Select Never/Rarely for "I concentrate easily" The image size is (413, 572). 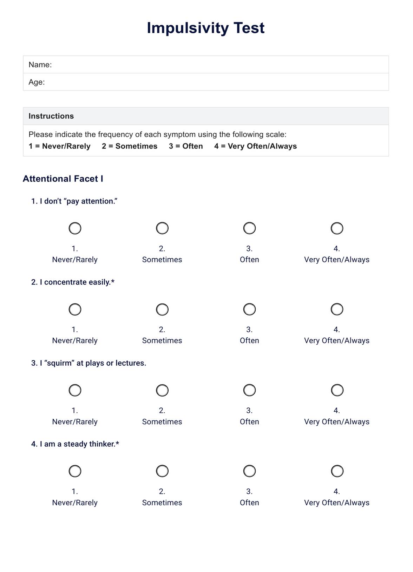point(75,310)
